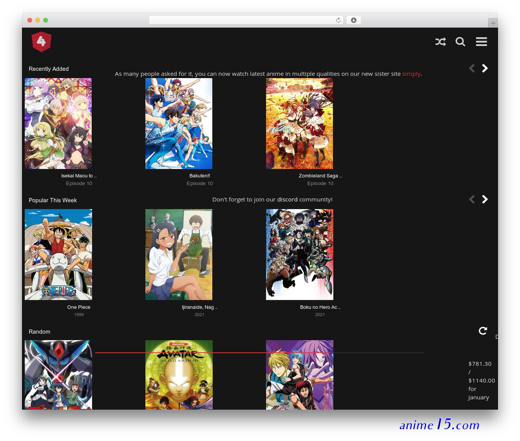Click the 'Boku no Hero Ac ..' title

coord(320,307)
